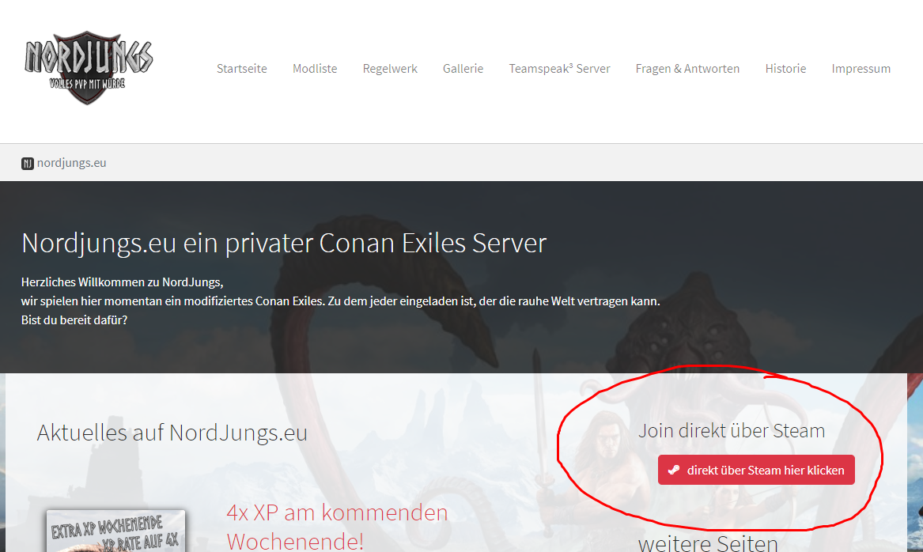Image resolution: width=923 pixels, height=552 pixels.
Task: Open the Teamspeak³ Server page
Action: click(x=559, y=69)
